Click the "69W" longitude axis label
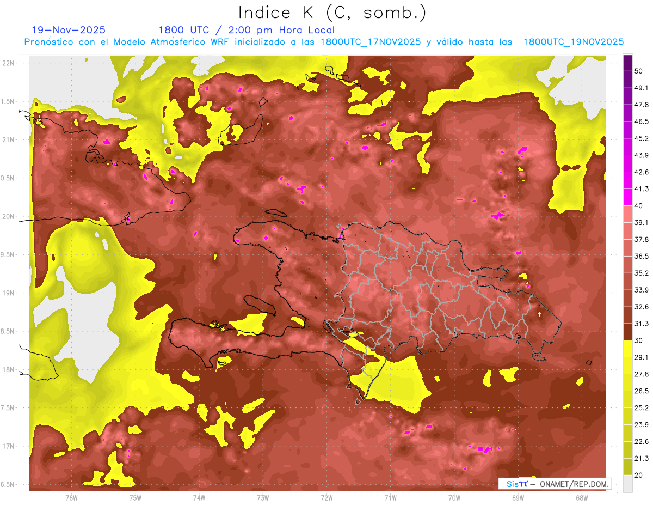This screenshot has width=653, height=505. click(x=518, y=497)
